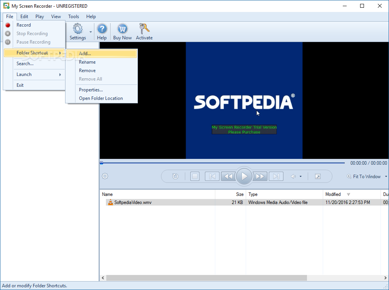
Task: Click the trial version Please Purchase overlay
Action: click(244, 130)
